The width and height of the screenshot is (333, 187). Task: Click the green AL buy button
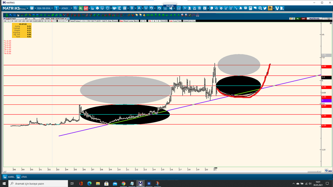coord(81,8)
